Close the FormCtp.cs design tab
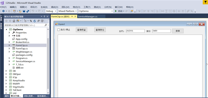 (x=75, y=17)
